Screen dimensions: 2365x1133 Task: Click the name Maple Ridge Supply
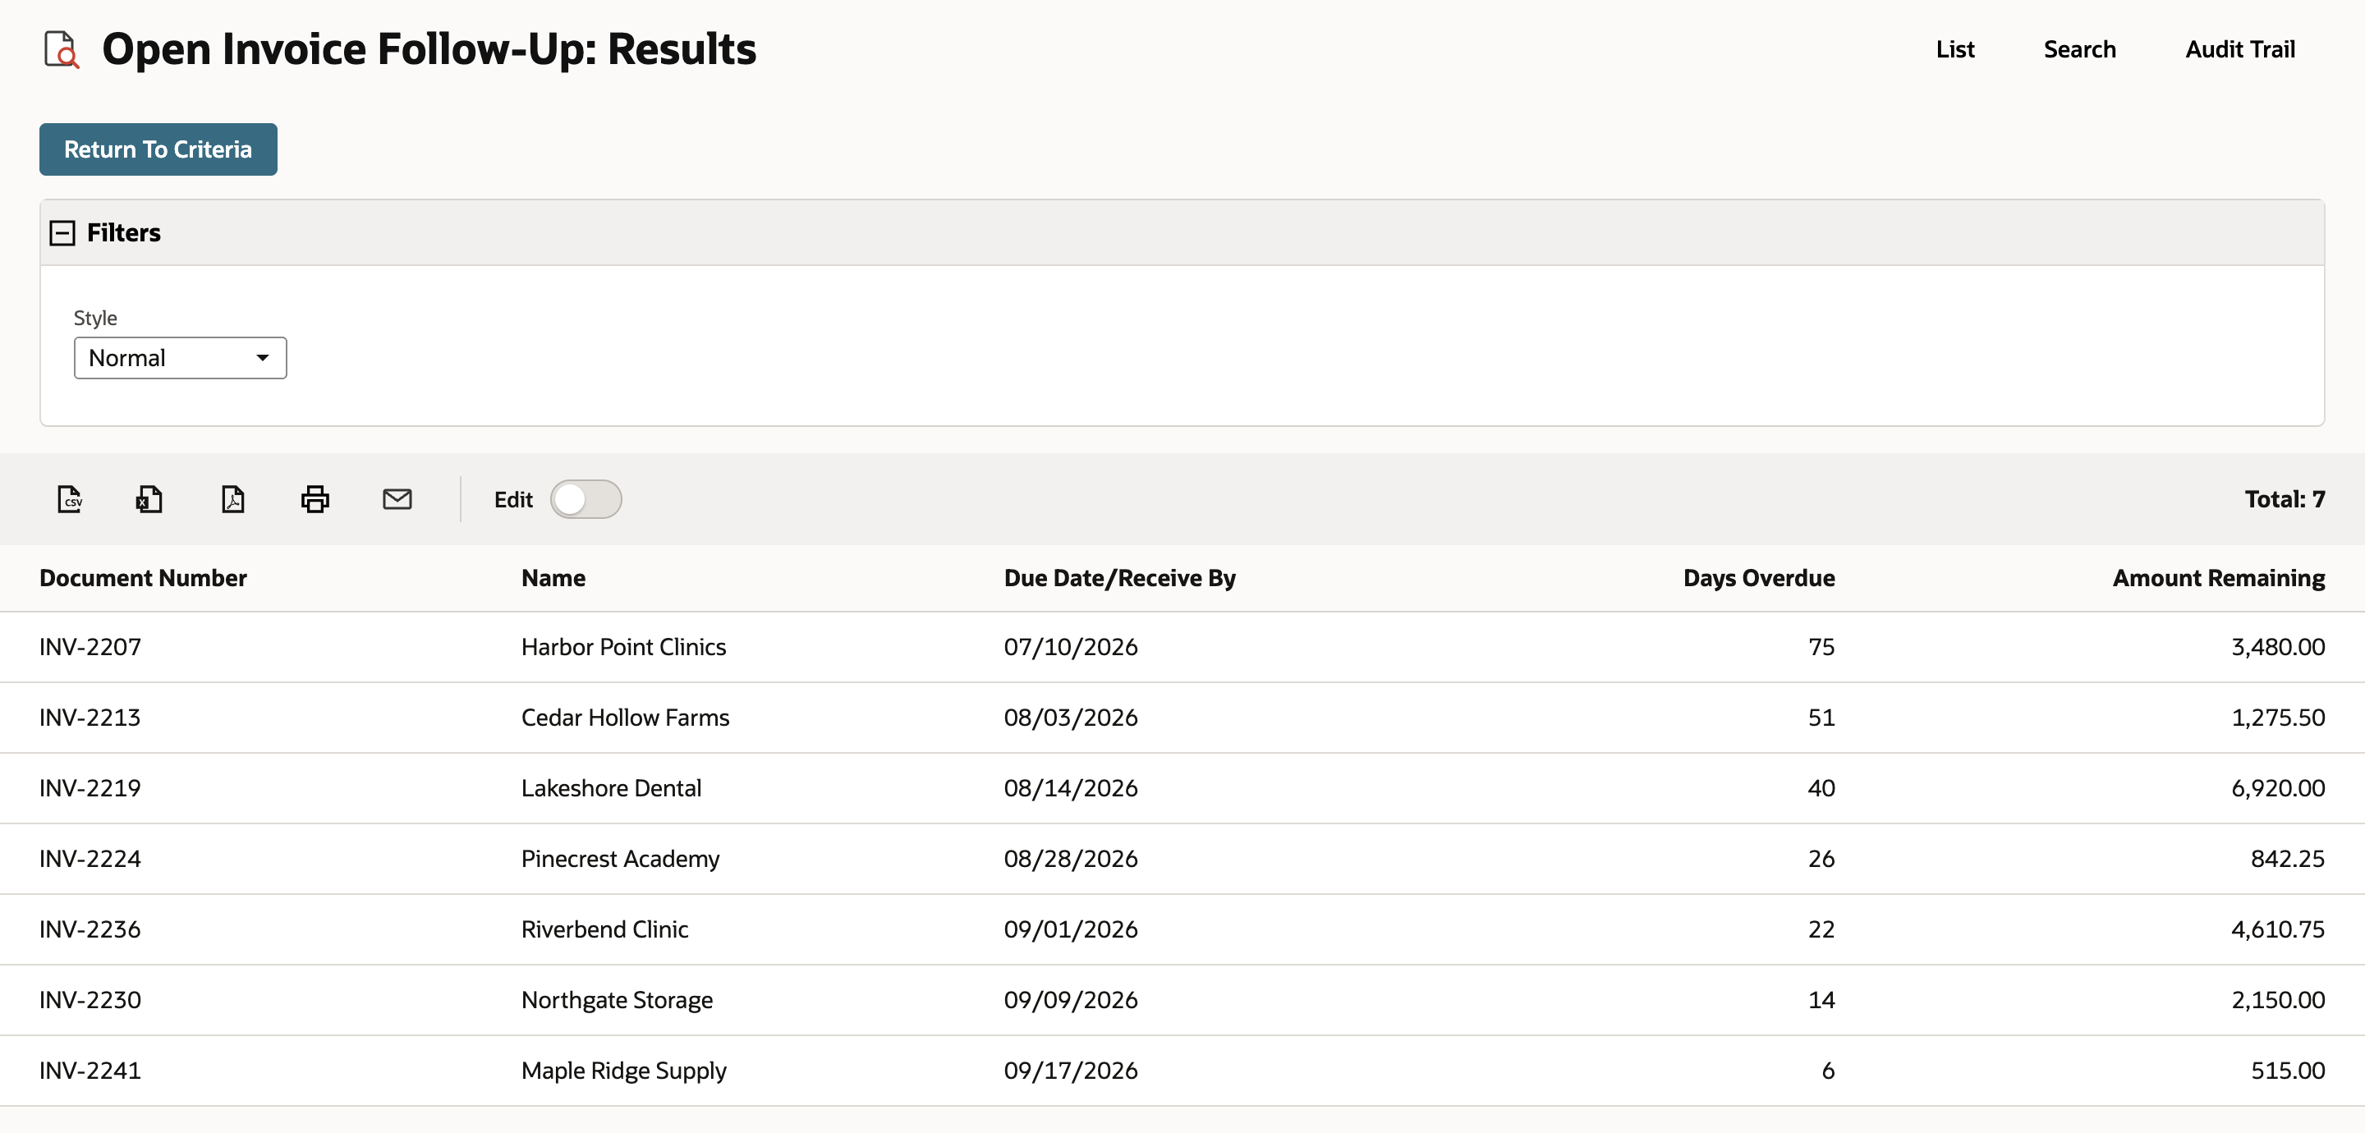click(x=624, y=1070)
